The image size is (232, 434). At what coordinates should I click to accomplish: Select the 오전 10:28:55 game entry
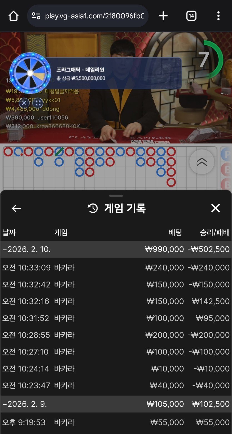point(116,335)
